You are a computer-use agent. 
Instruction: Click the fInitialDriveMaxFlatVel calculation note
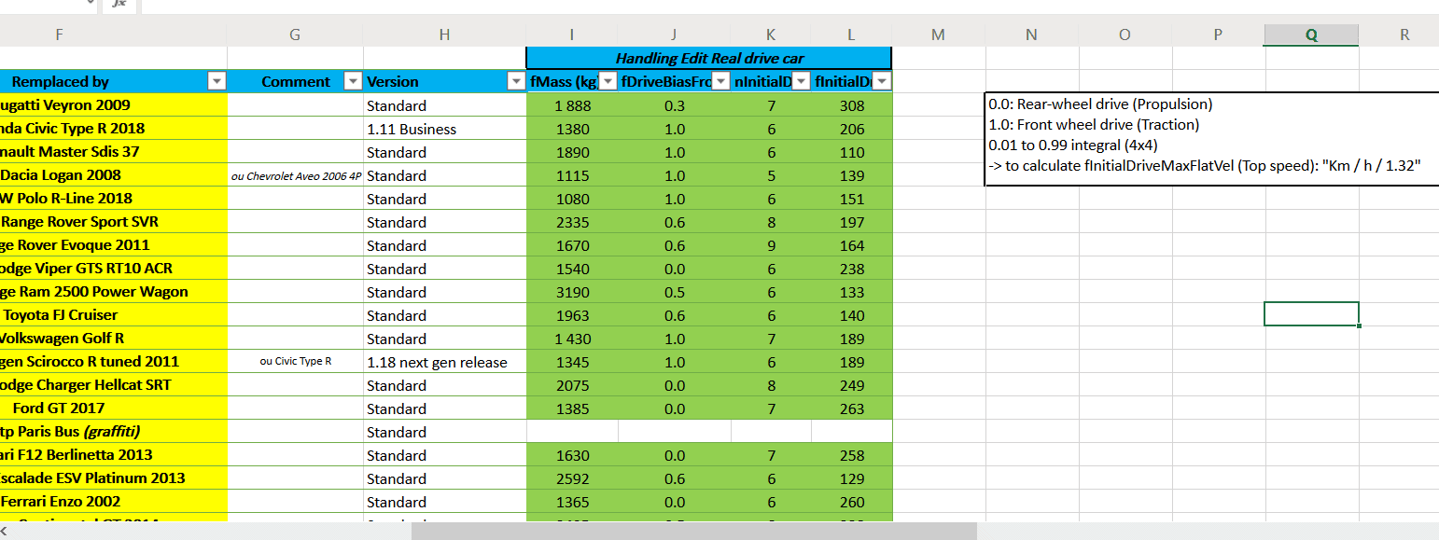coord(1205,165)
